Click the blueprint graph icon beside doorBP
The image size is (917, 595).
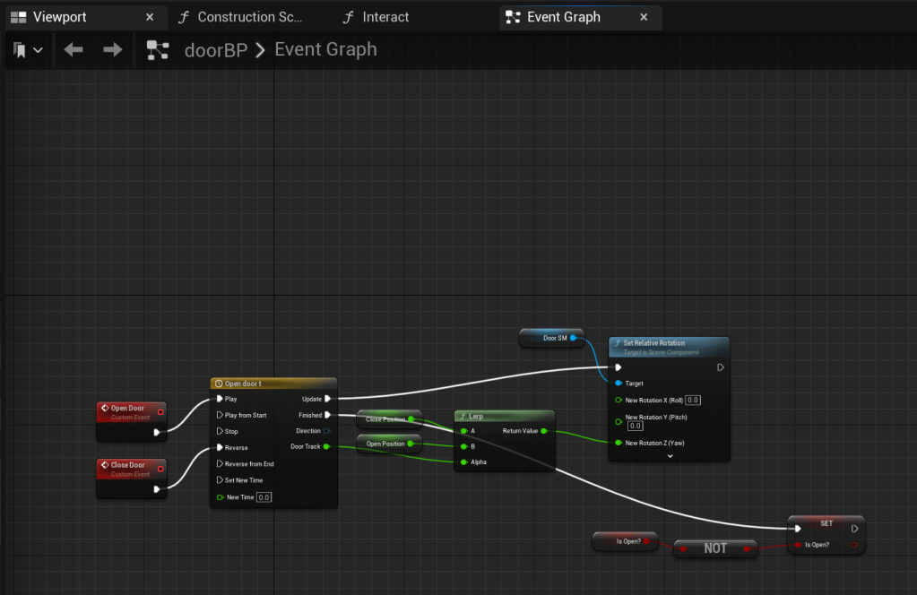tap(158, 50)
